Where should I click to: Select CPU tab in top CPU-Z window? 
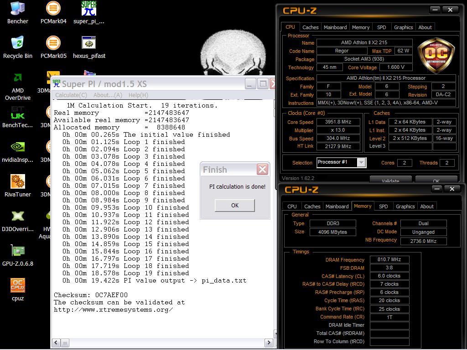(x=290, y=27)
